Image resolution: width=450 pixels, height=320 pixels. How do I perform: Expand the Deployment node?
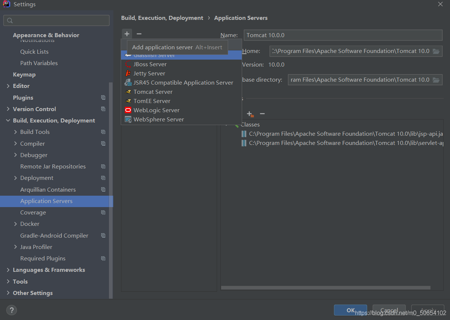(15, 178)
